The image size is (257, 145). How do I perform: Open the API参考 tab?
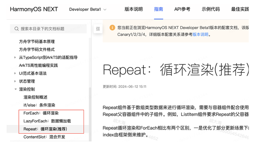(182, 9)
